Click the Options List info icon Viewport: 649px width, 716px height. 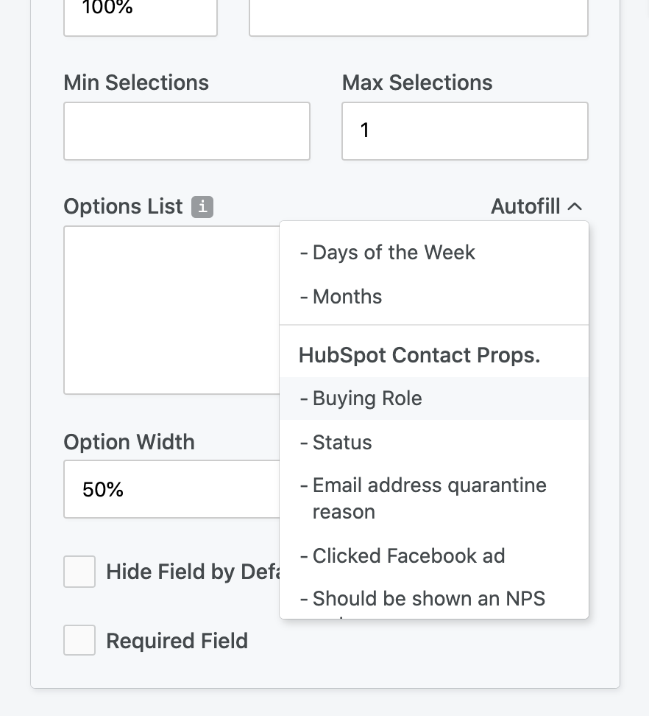click(x=202, y=207)
